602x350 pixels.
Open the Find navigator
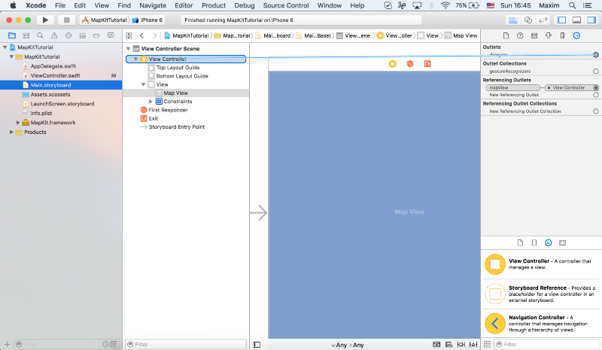pos(40,35)
